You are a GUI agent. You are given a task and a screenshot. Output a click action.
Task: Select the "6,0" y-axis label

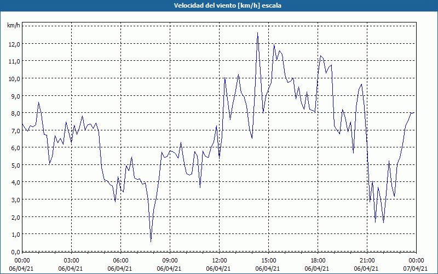[15, 147]
